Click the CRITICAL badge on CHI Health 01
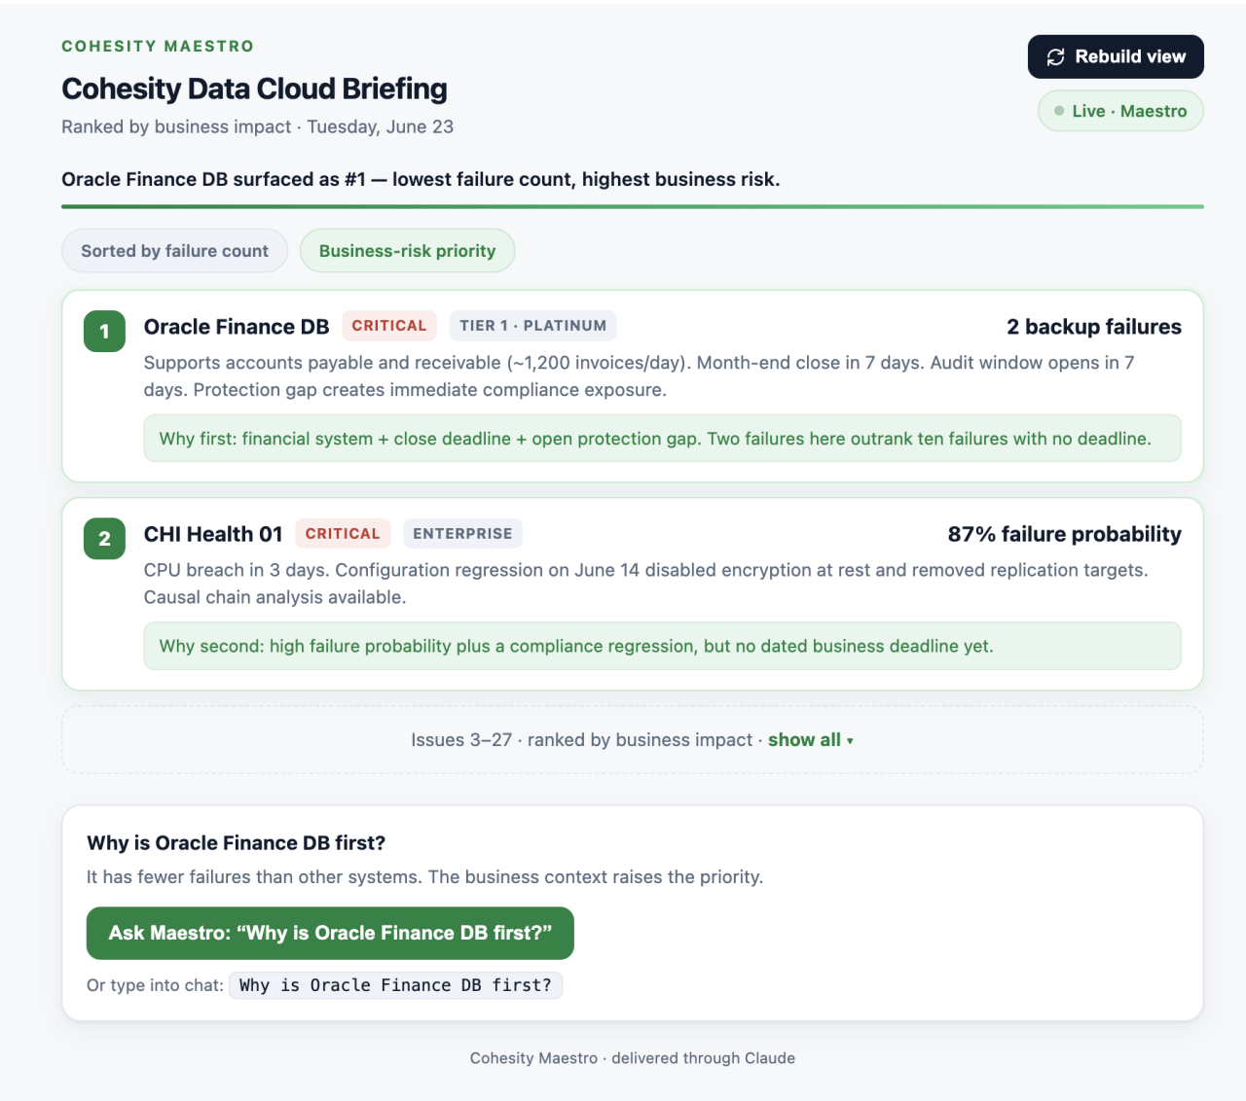 (343, 534)
